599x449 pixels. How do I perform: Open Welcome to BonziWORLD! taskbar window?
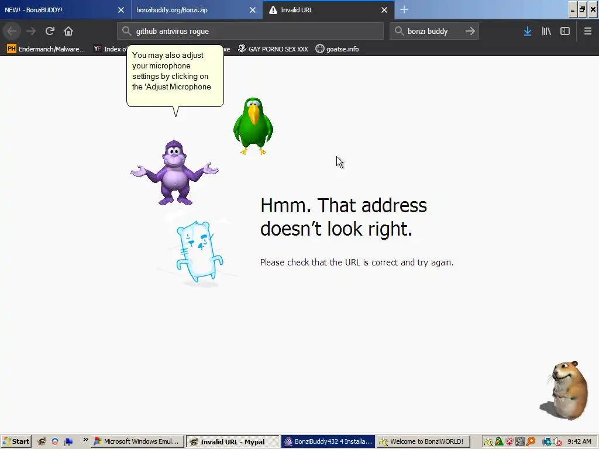pyautogui.click(x=424, y=441)
